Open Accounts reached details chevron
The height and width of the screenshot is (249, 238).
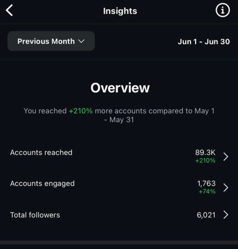226,157
